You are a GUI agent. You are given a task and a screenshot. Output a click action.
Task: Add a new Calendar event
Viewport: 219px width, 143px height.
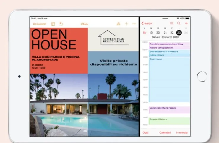point(186,23)
